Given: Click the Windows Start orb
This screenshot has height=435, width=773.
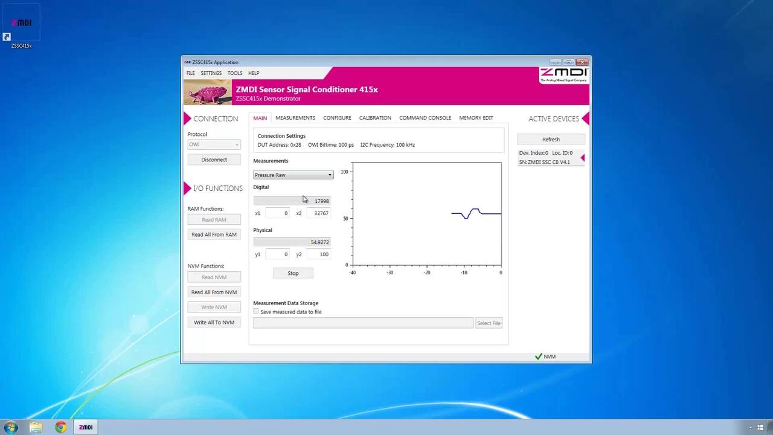Looking at the screenshot, I should click(x=10, y=427).
